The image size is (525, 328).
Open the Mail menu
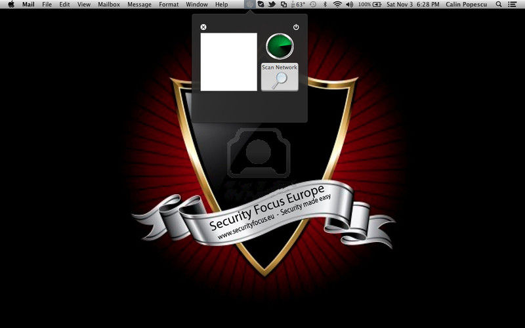pos(28,5)
